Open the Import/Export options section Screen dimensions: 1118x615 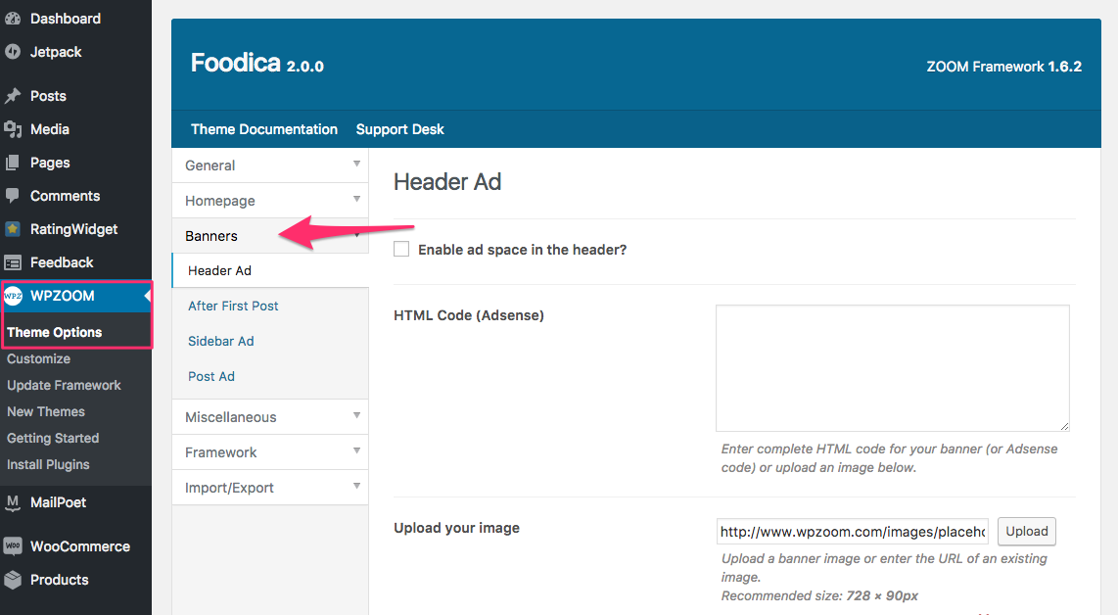pos(270,488)
